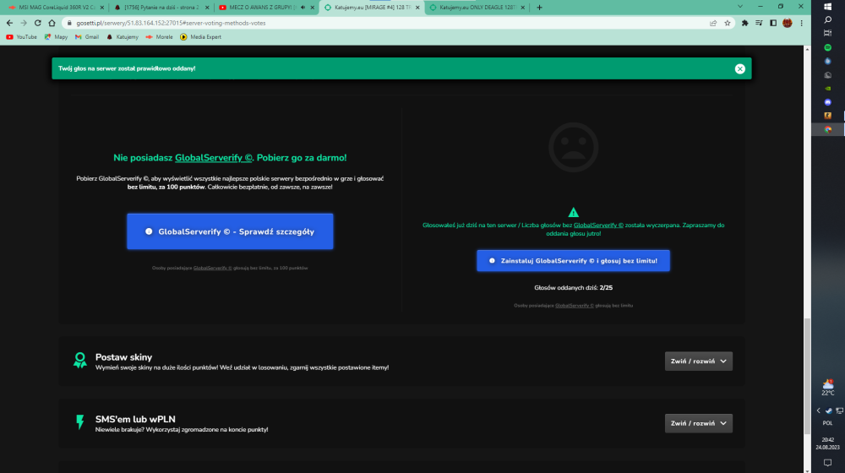Open the browser home page
845x473 pixels.
(52, 23)
